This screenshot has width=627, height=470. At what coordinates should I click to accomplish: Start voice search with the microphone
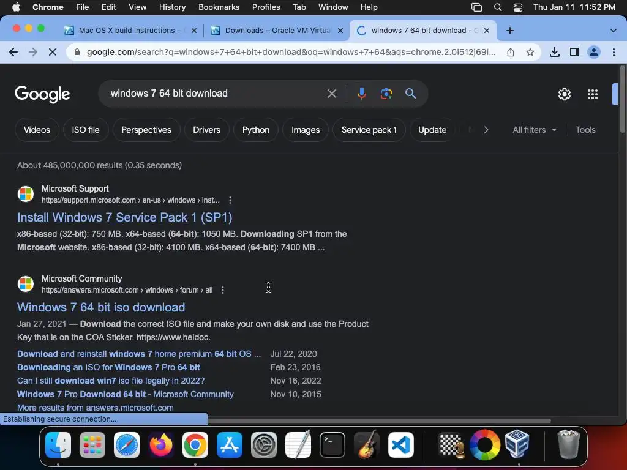(x=361, y=94)
